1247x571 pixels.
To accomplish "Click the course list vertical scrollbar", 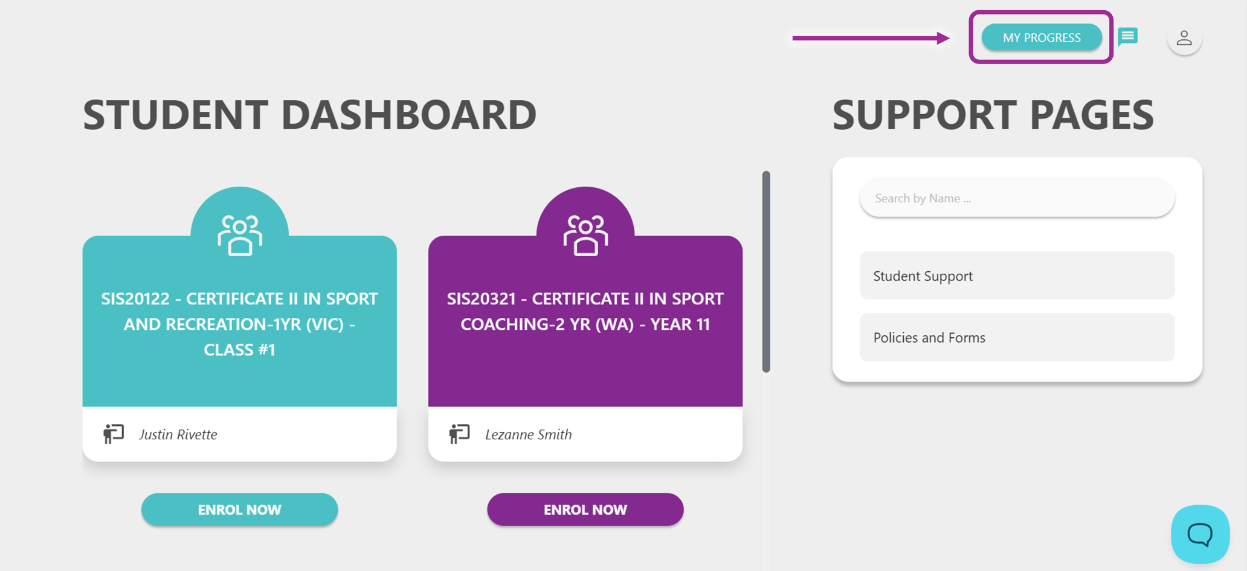I will click(766, 272).
